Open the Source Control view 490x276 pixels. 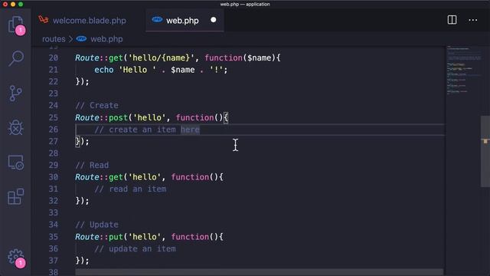pyautogui.click(x=15, y=94)
